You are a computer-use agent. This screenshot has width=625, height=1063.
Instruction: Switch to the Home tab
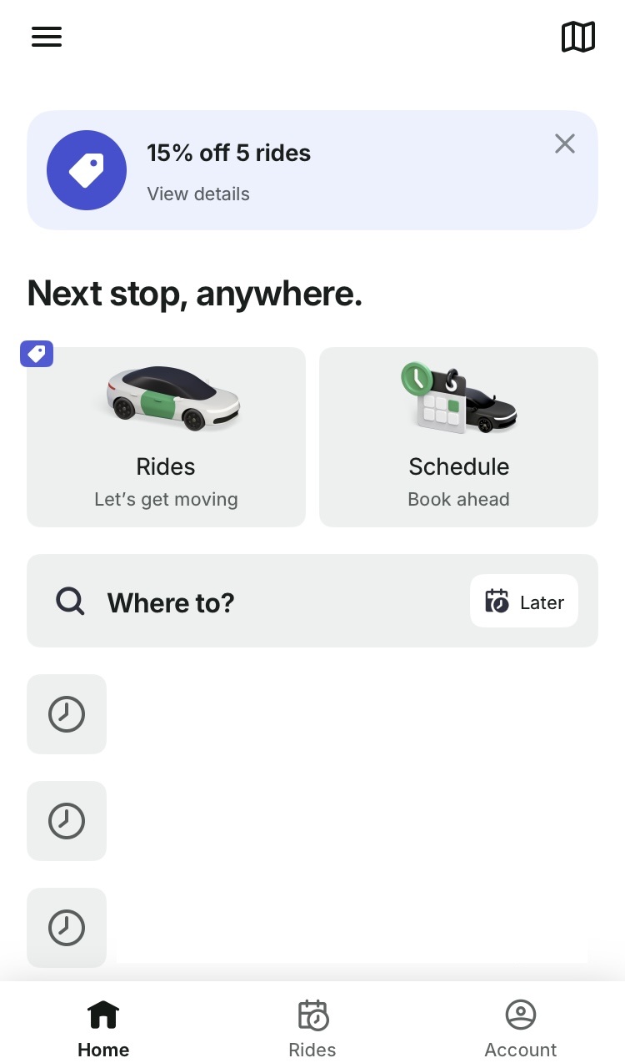pos(103,1028)
